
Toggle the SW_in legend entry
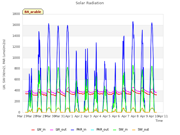point(120,129)
